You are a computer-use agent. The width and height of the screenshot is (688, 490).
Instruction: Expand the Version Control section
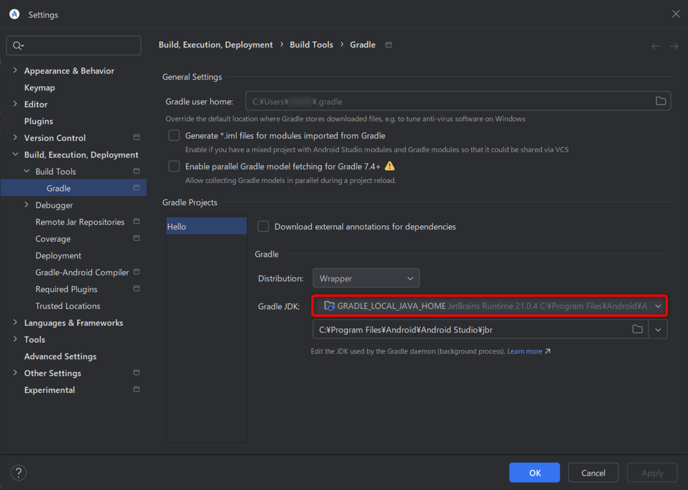tap(15, 138)
